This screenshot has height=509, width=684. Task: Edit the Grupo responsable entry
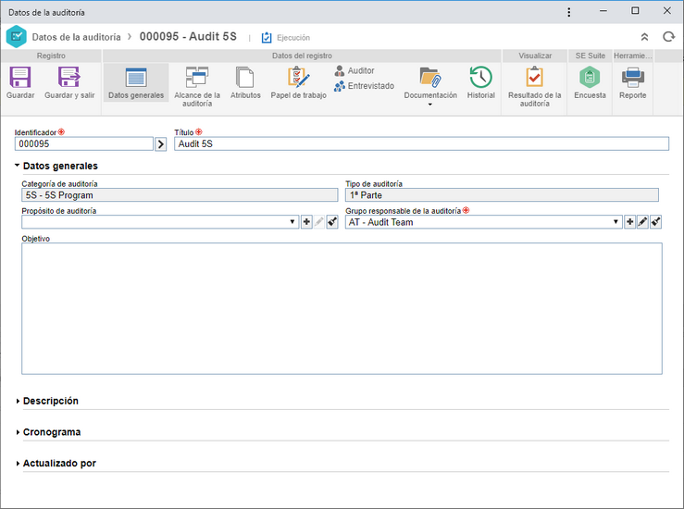click(x=642, y=222)
